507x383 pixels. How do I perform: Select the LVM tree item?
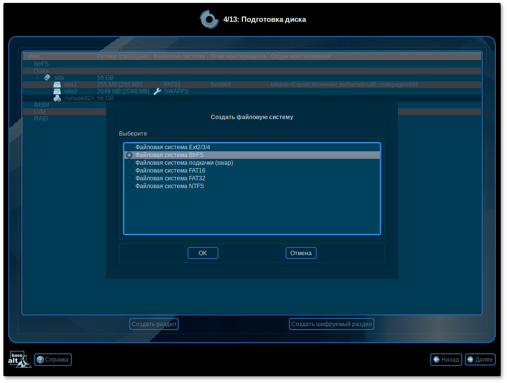(x=40, y=112)
